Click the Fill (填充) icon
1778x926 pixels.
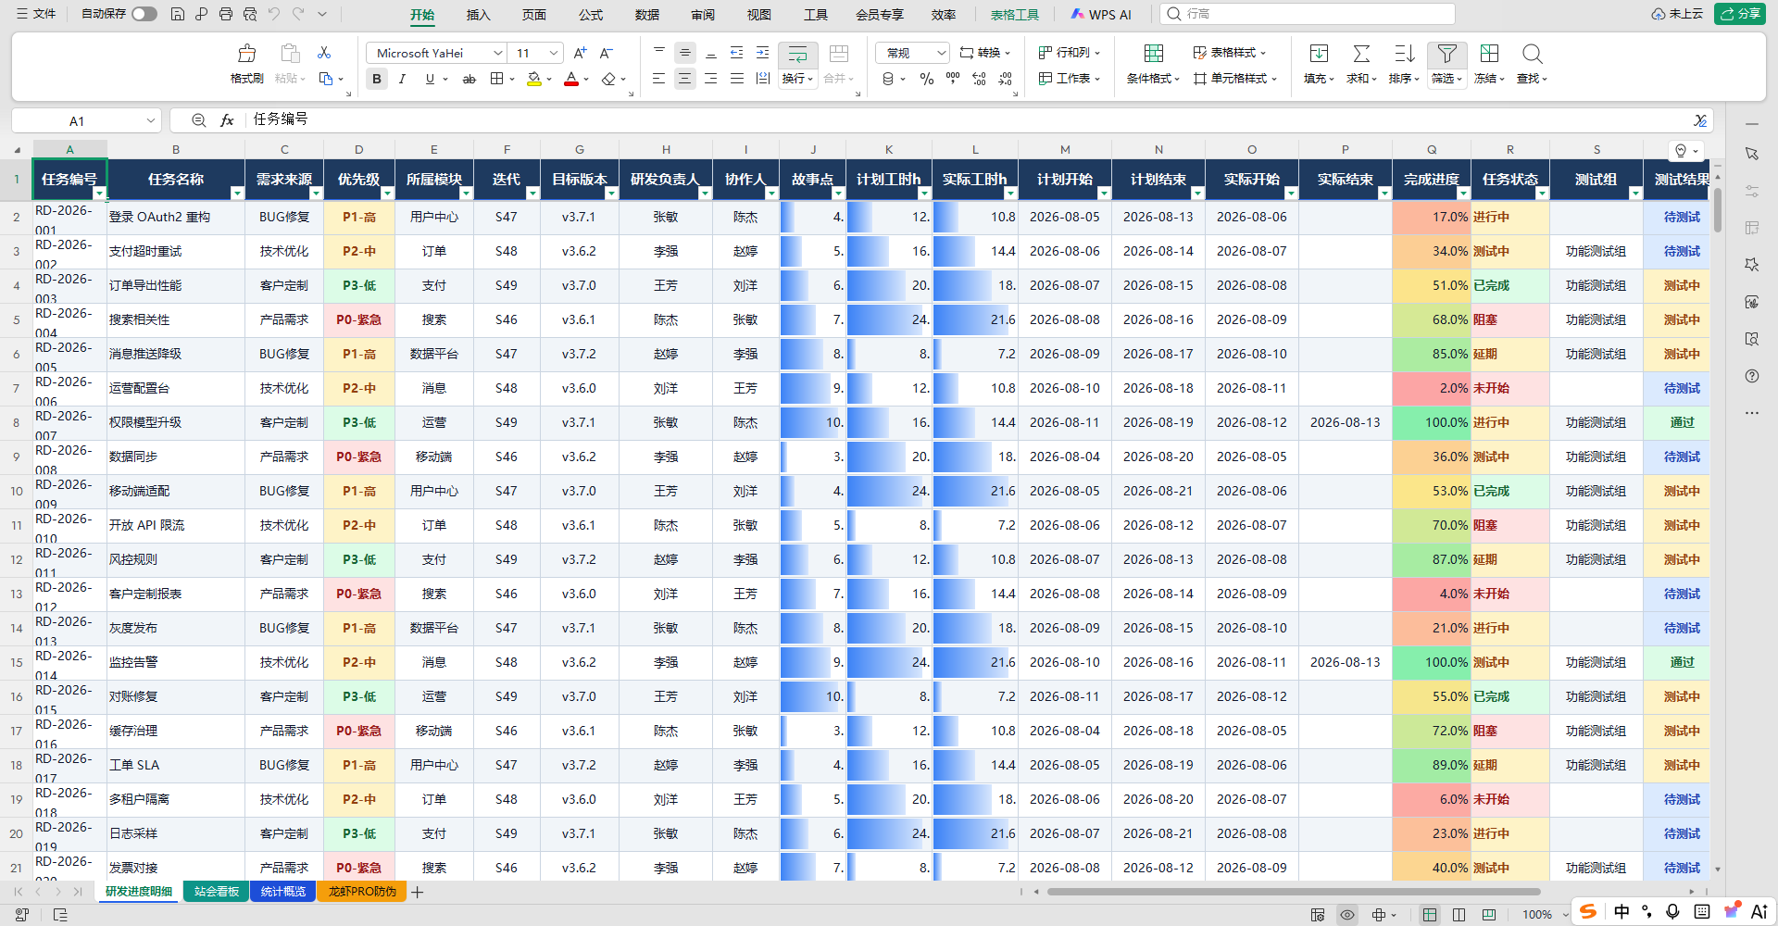point(1319,53)
